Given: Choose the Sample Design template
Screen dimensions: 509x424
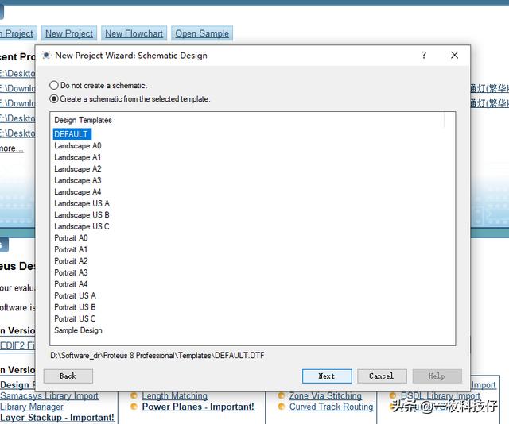Looking at the screenshot, I should pos(78,330).
